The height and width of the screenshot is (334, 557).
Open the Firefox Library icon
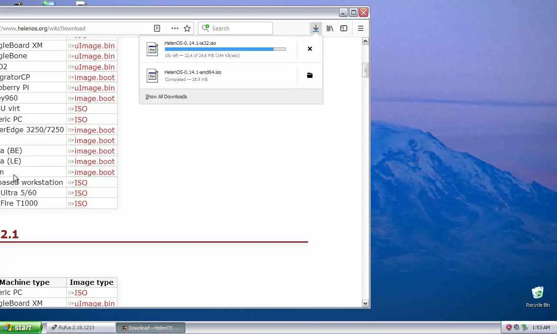point(330,28)
